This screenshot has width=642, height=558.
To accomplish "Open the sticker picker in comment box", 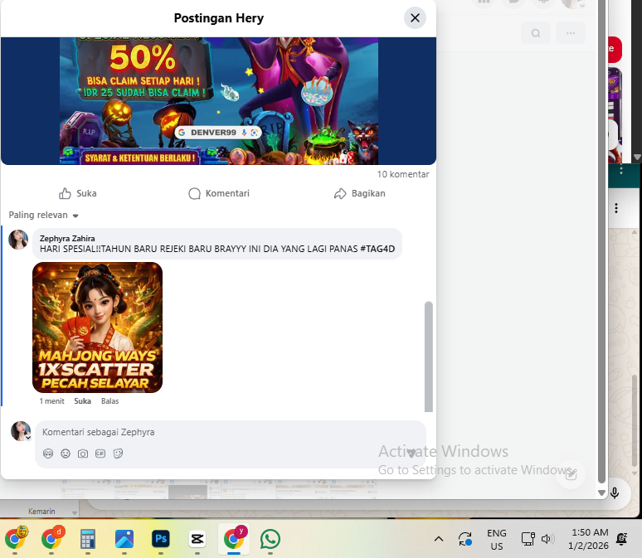I will [118, 454].
